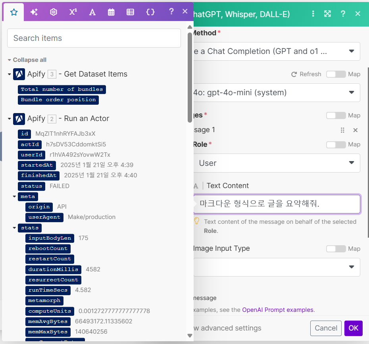369x344 pixels.
Task: Click the OK button
Action: click(353, 328)
